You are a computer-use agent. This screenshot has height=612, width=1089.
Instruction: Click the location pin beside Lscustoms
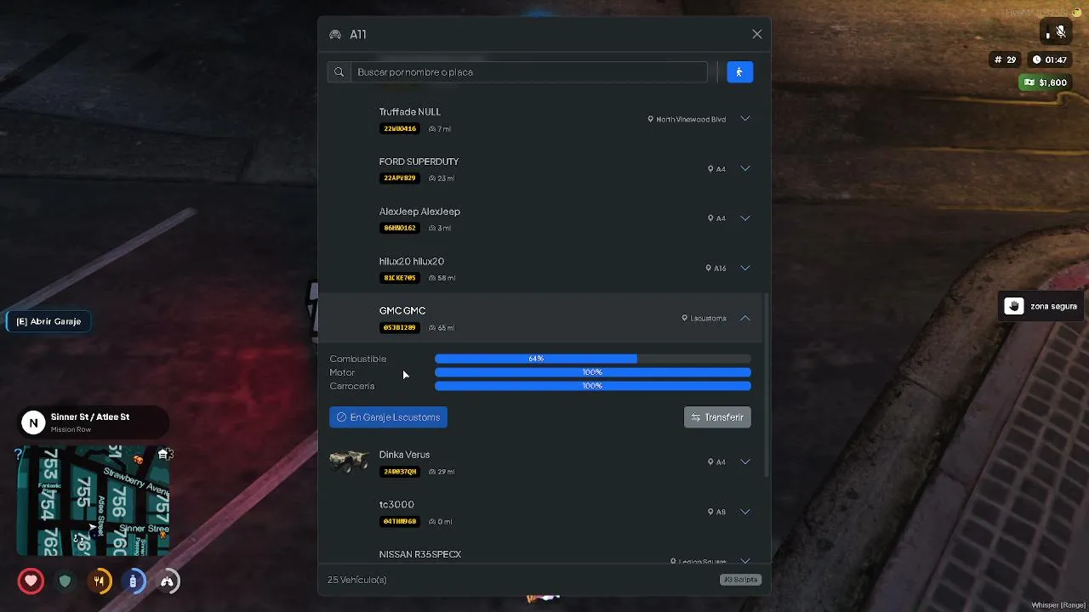tap(685, 318)
